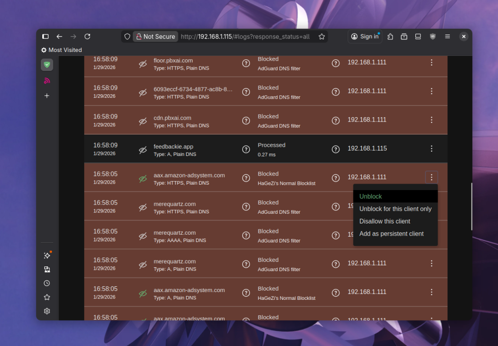Viewport: 498px width, 346px height.
Task: Open the Firefox hamburger application menu
Action: 447,36
